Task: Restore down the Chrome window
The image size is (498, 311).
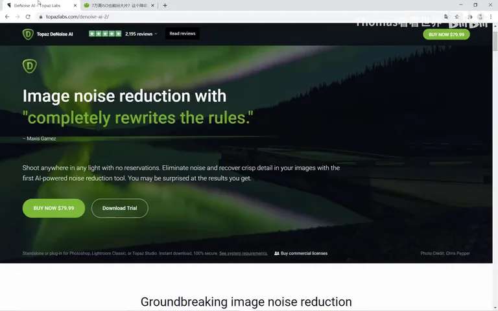Action: 475,5
